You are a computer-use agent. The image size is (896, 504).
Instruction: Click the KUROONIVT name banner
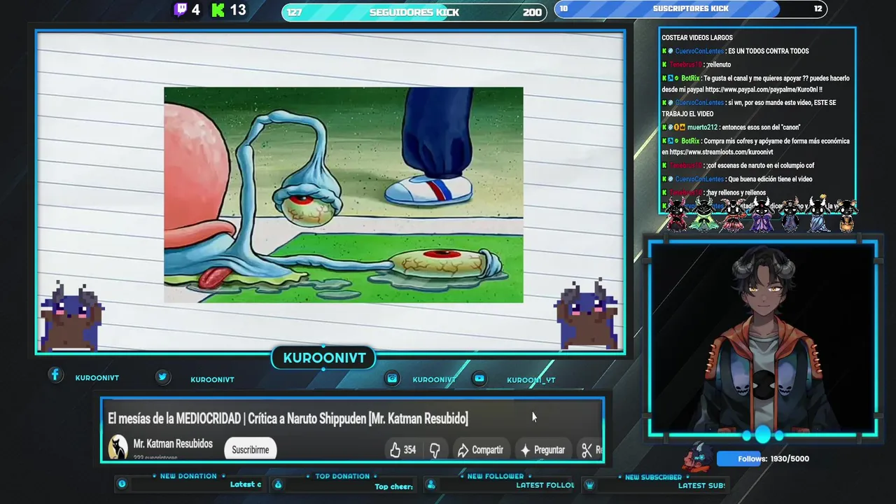(324, 358)
